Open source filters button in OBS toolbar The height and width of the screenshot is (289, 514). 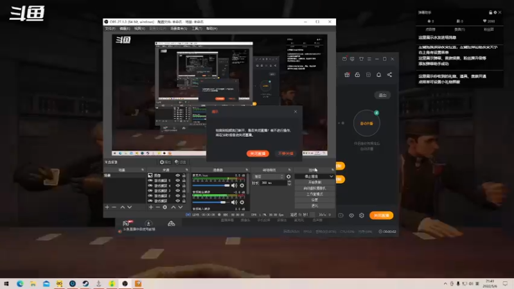(181, 162)
